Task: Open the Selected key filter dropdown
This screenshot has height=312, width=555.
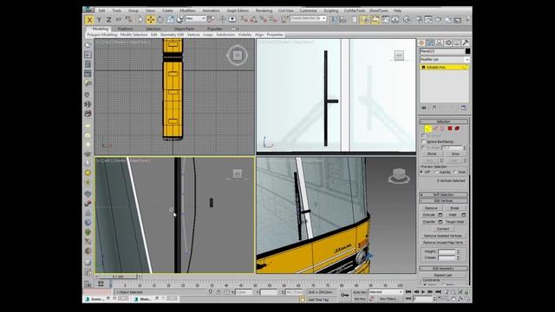Action: tap(385, 292)
